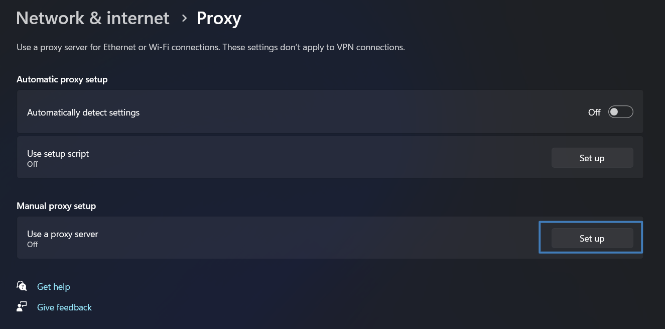This screenshot has width=665, height=329.
Task: Click the Off label beside the detect toggle
Action: [594, 113]
